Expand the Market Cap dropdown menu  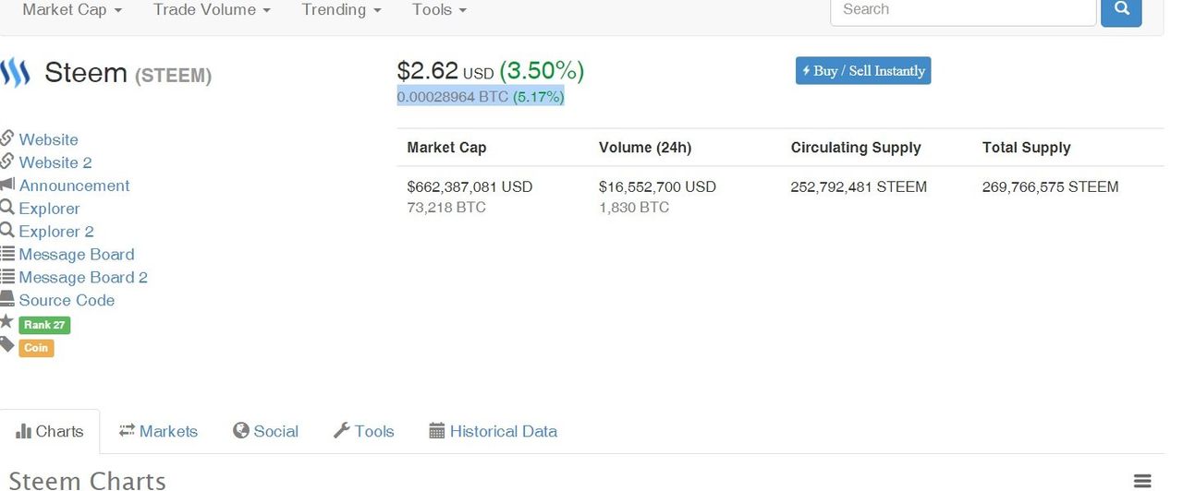(72, 10)
